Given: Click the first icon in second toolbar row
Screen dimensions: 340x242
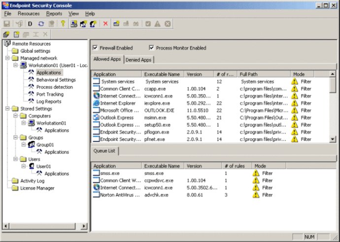Looking at the screenshot, I should tap(6, 35).
